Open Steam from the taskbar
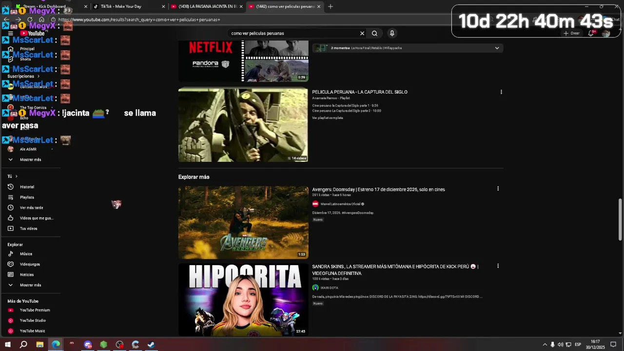This screenshot has height=351, width=624. 151,345
